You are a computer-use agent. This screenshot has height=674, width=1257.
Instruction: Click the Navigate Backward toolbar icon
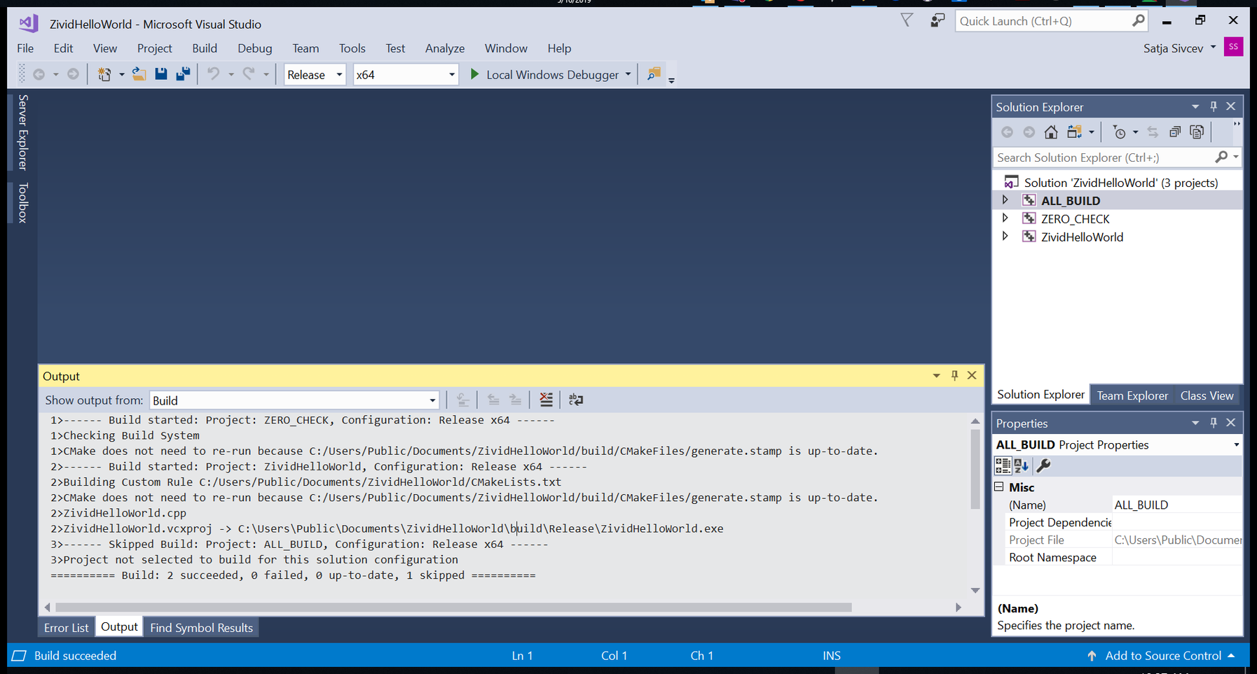coord(39,74)
